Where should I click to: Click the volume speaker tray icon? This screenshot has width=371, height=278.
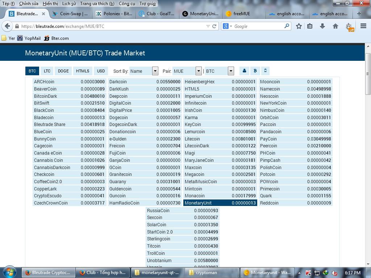click(x=334, y=273)
